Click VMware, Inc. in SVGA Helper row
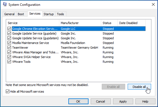Screen dimensions: 158x107 click(x=69, y=57)
